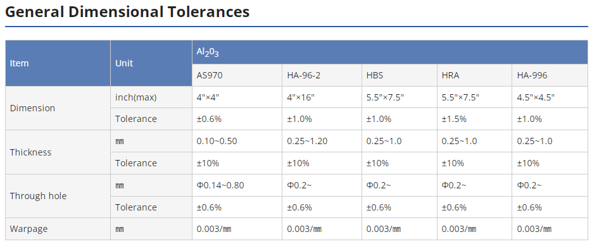Select the Through hole row label
This screenshot has height=244, width=592.
click(58, 196)
